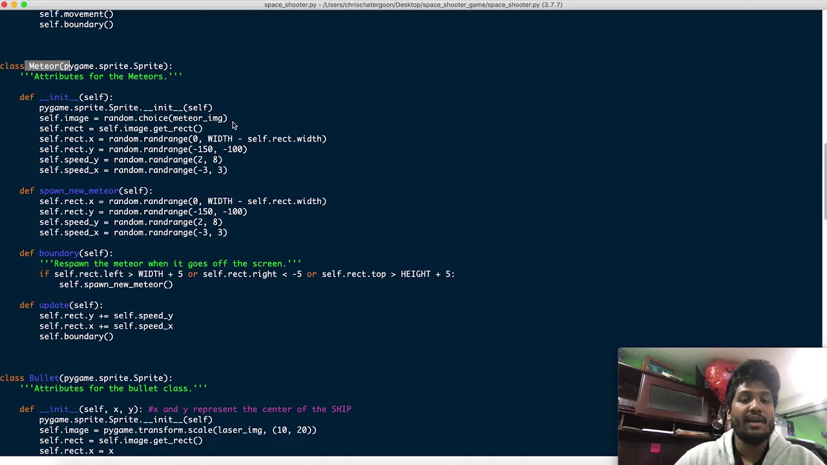
Task: Click the line 'self.rect.y += self.speed_y'
Action: tap(106, 316)
